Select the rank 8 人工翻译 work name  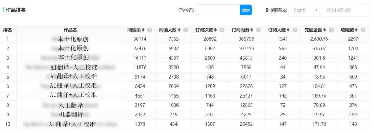click(70, 105)
